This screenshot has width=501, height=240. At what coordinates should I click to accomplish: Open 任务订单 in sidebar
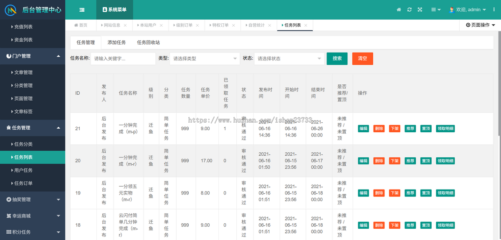click(33, 183)
